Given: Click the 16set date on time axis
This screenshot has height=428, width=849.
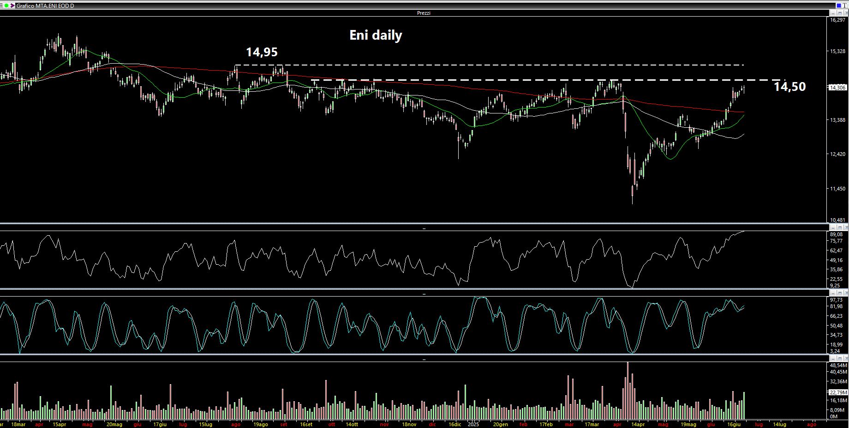Looking at the screenshot, I should [306, 424].
